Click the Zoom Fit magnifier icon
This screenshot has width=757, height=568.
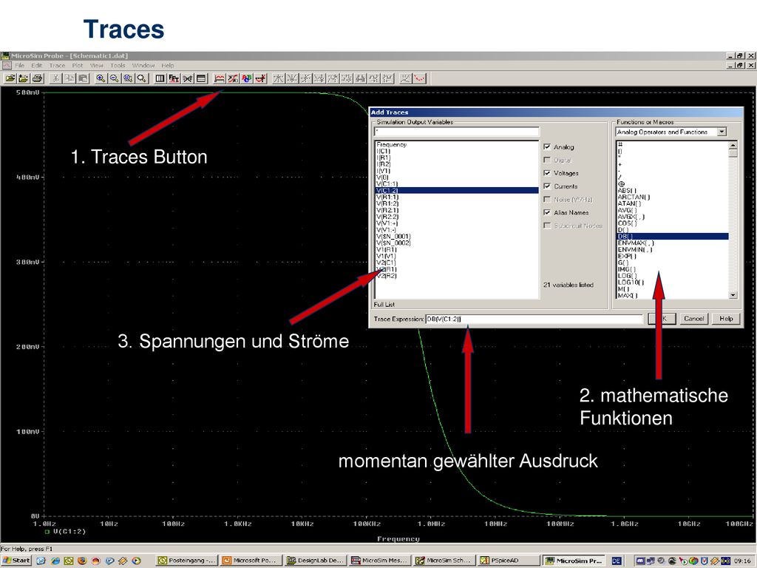pos(141,78)
